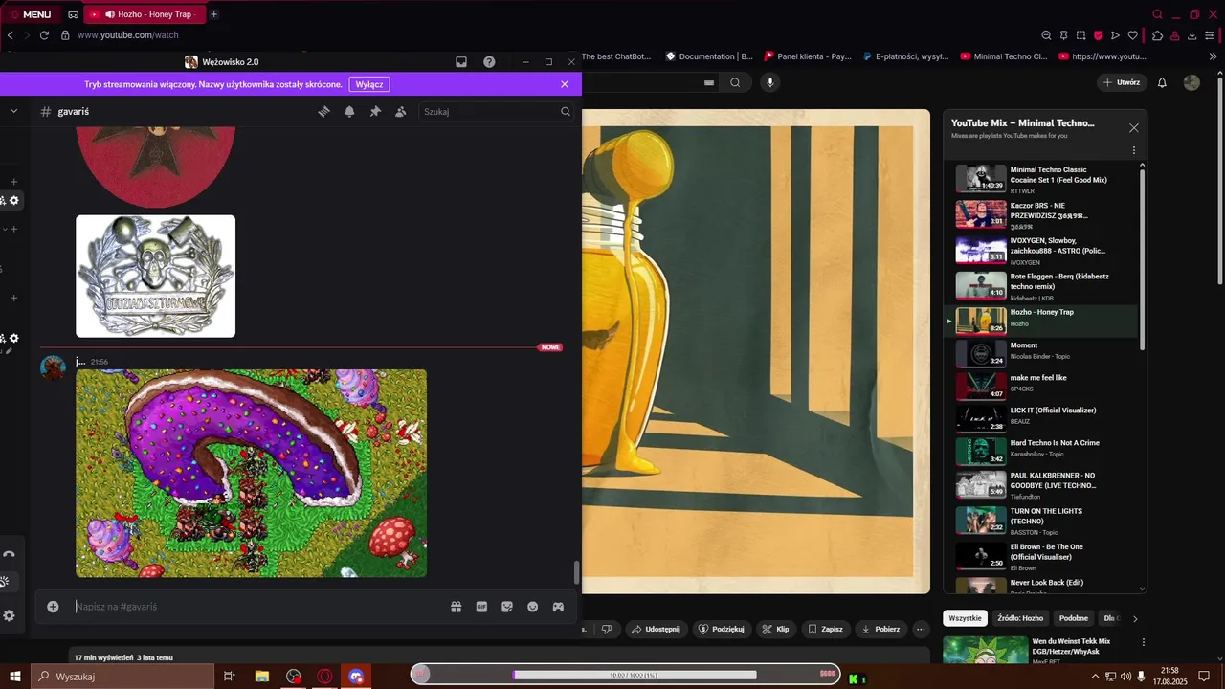The height and width of the screenshot is (689, 1225).
Task: Open Panel klienta bookmark
Action: [808, 56]
